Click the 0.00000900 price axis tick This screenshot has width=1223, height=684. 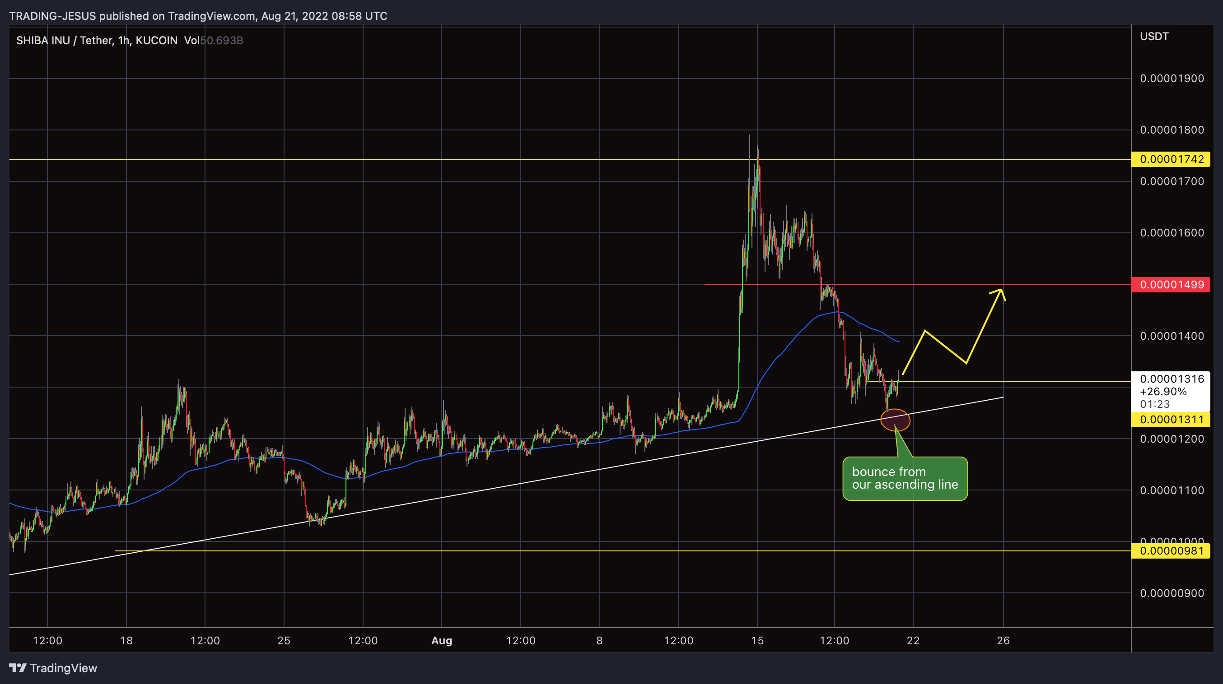point(1172,593)
